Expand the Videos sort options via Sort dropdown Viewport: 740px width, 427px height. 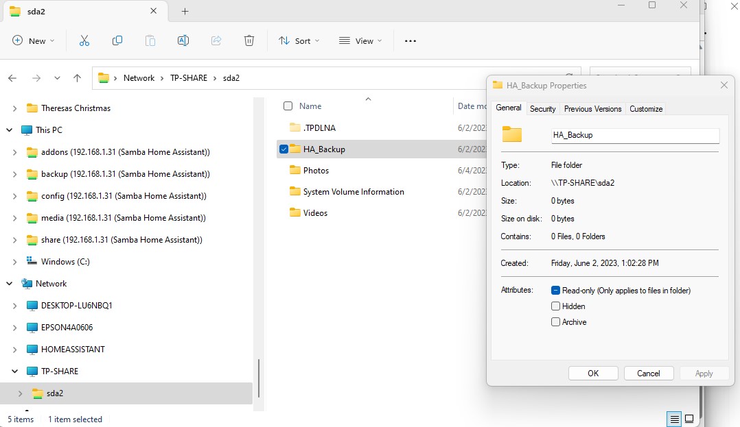click(299, 41)
